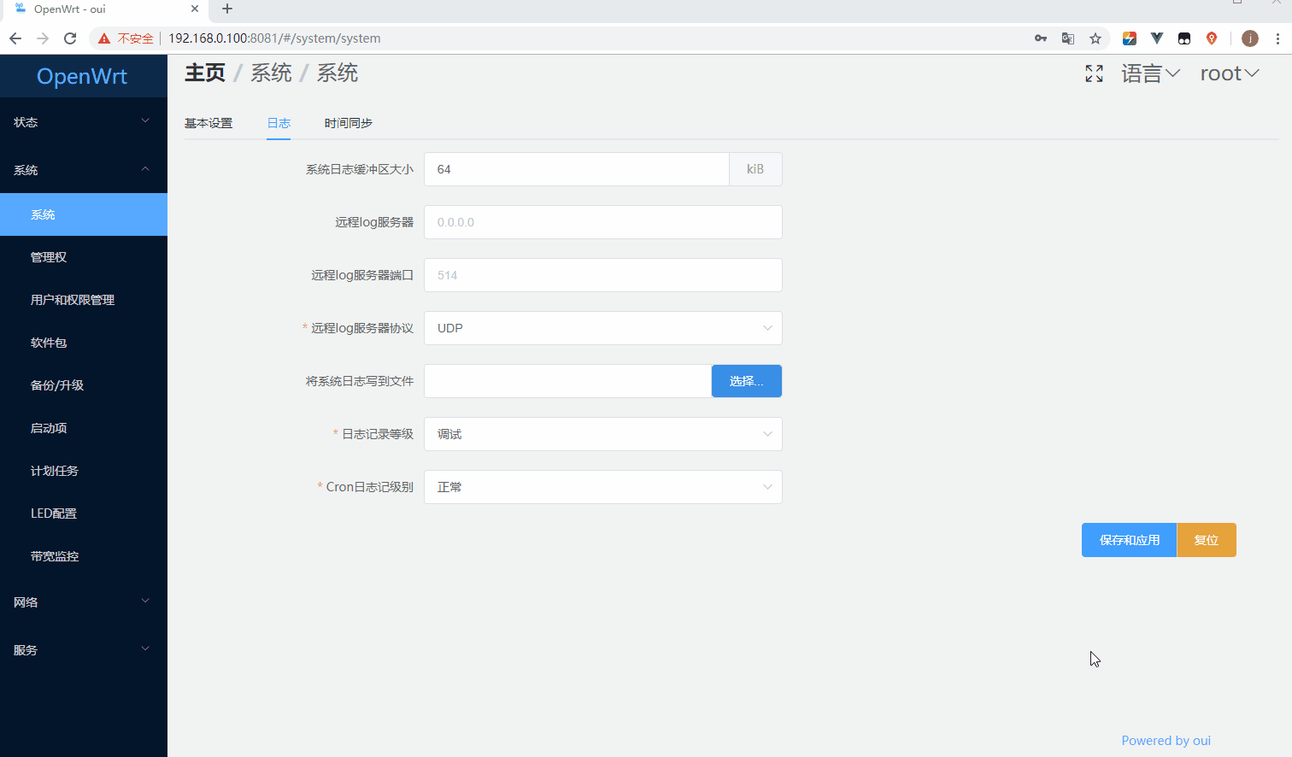Screen dimensions: 1292x757
Task: Switch to the 基本设置 tab
Action: point(208,122)
